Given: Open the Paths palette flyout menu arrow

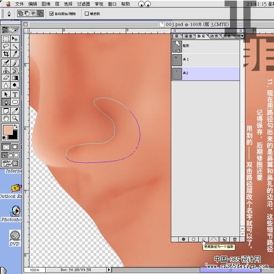Looking at the screenshot, I should coord(242,36).
